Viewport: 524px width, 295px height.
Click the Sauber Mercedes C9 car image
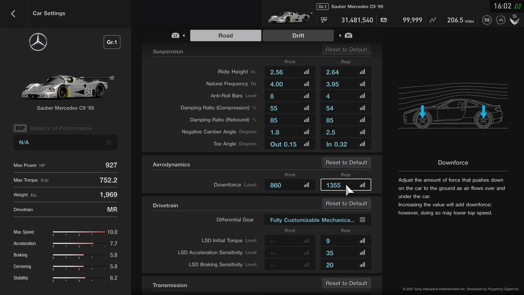coord(68,87)
